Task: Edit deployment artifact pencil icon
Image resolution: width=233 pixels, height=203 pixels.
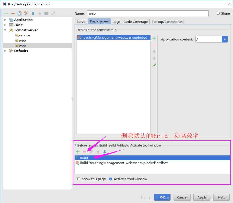Action: pos(154,65)
